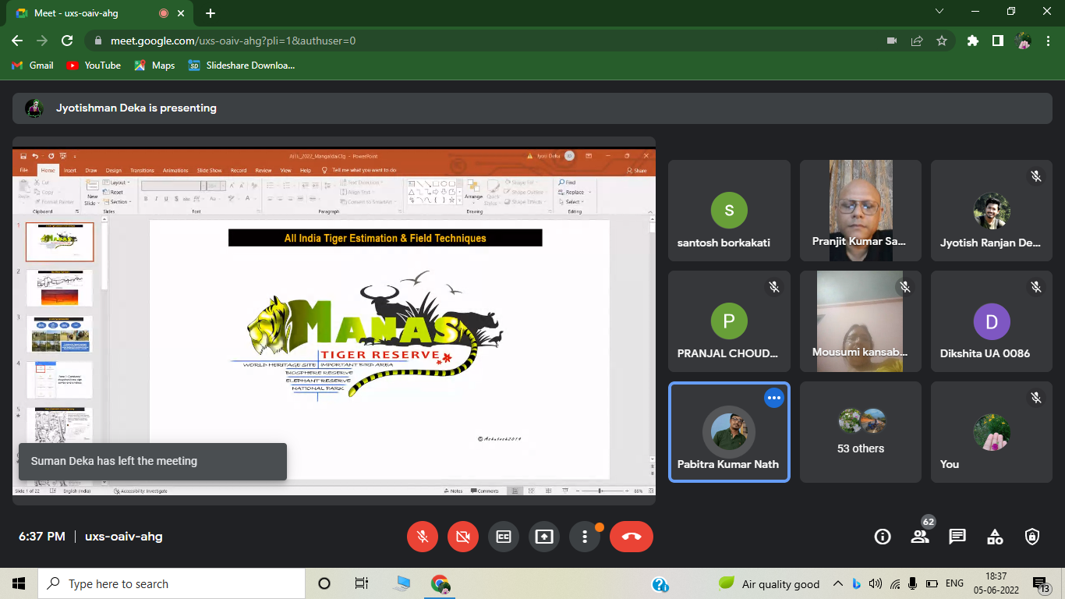Open Air quality good weather widget
1065x599 pixels.
click(x=770, y=584)
